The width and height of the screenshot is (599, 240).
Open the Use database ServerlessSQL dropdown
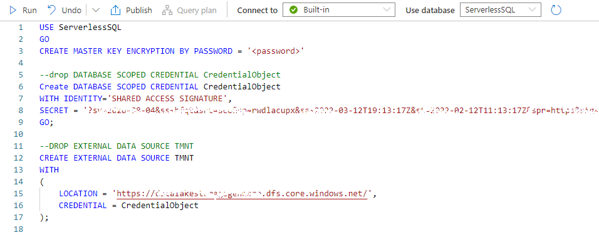click(x=501, y=10)
